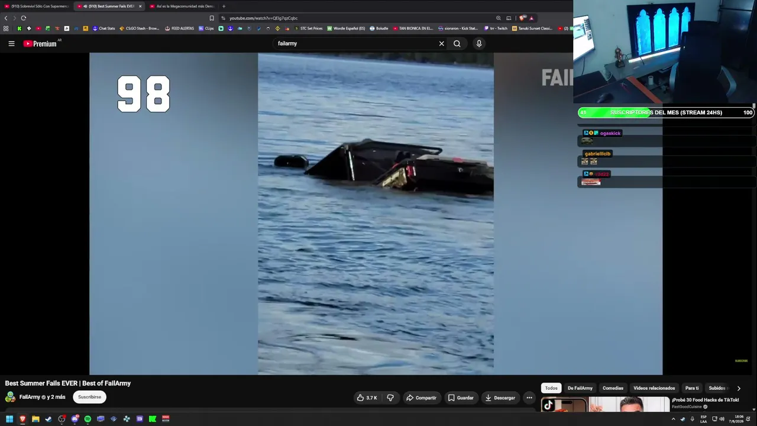Clear the failarmy search text
757x426 pixels.
click(x=441, y=43)
